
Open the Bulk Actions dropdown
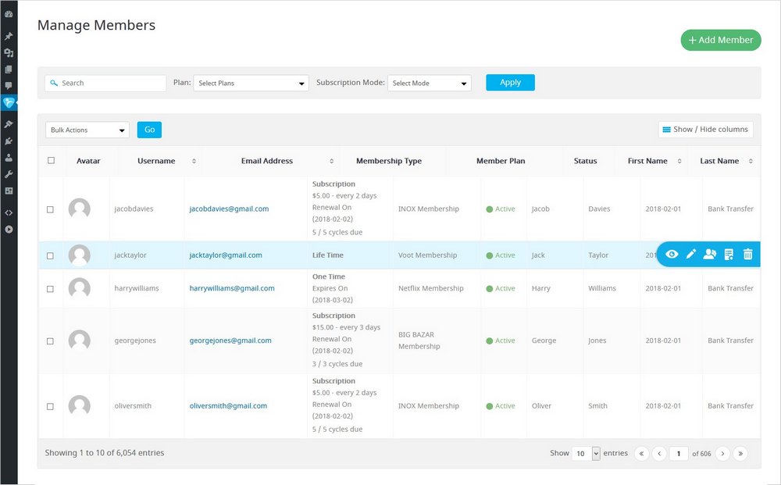point(87,130)
